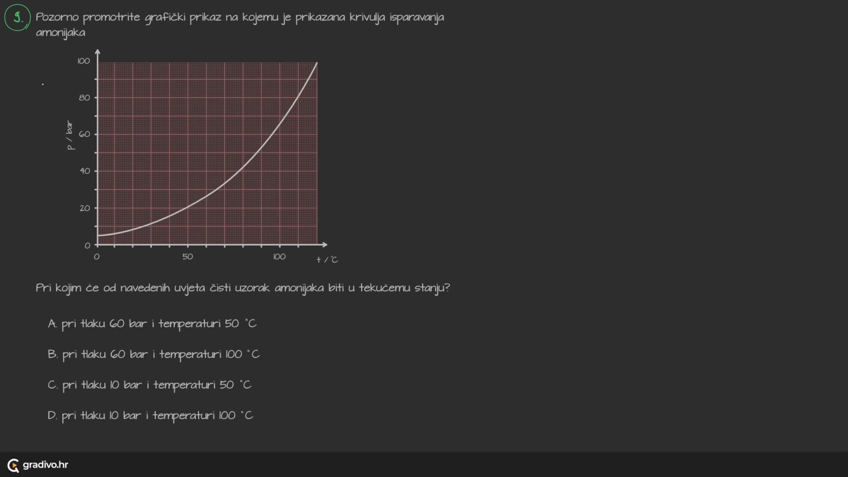Click the upward arrowhead of the pressure axis

[x=98, y=52]
